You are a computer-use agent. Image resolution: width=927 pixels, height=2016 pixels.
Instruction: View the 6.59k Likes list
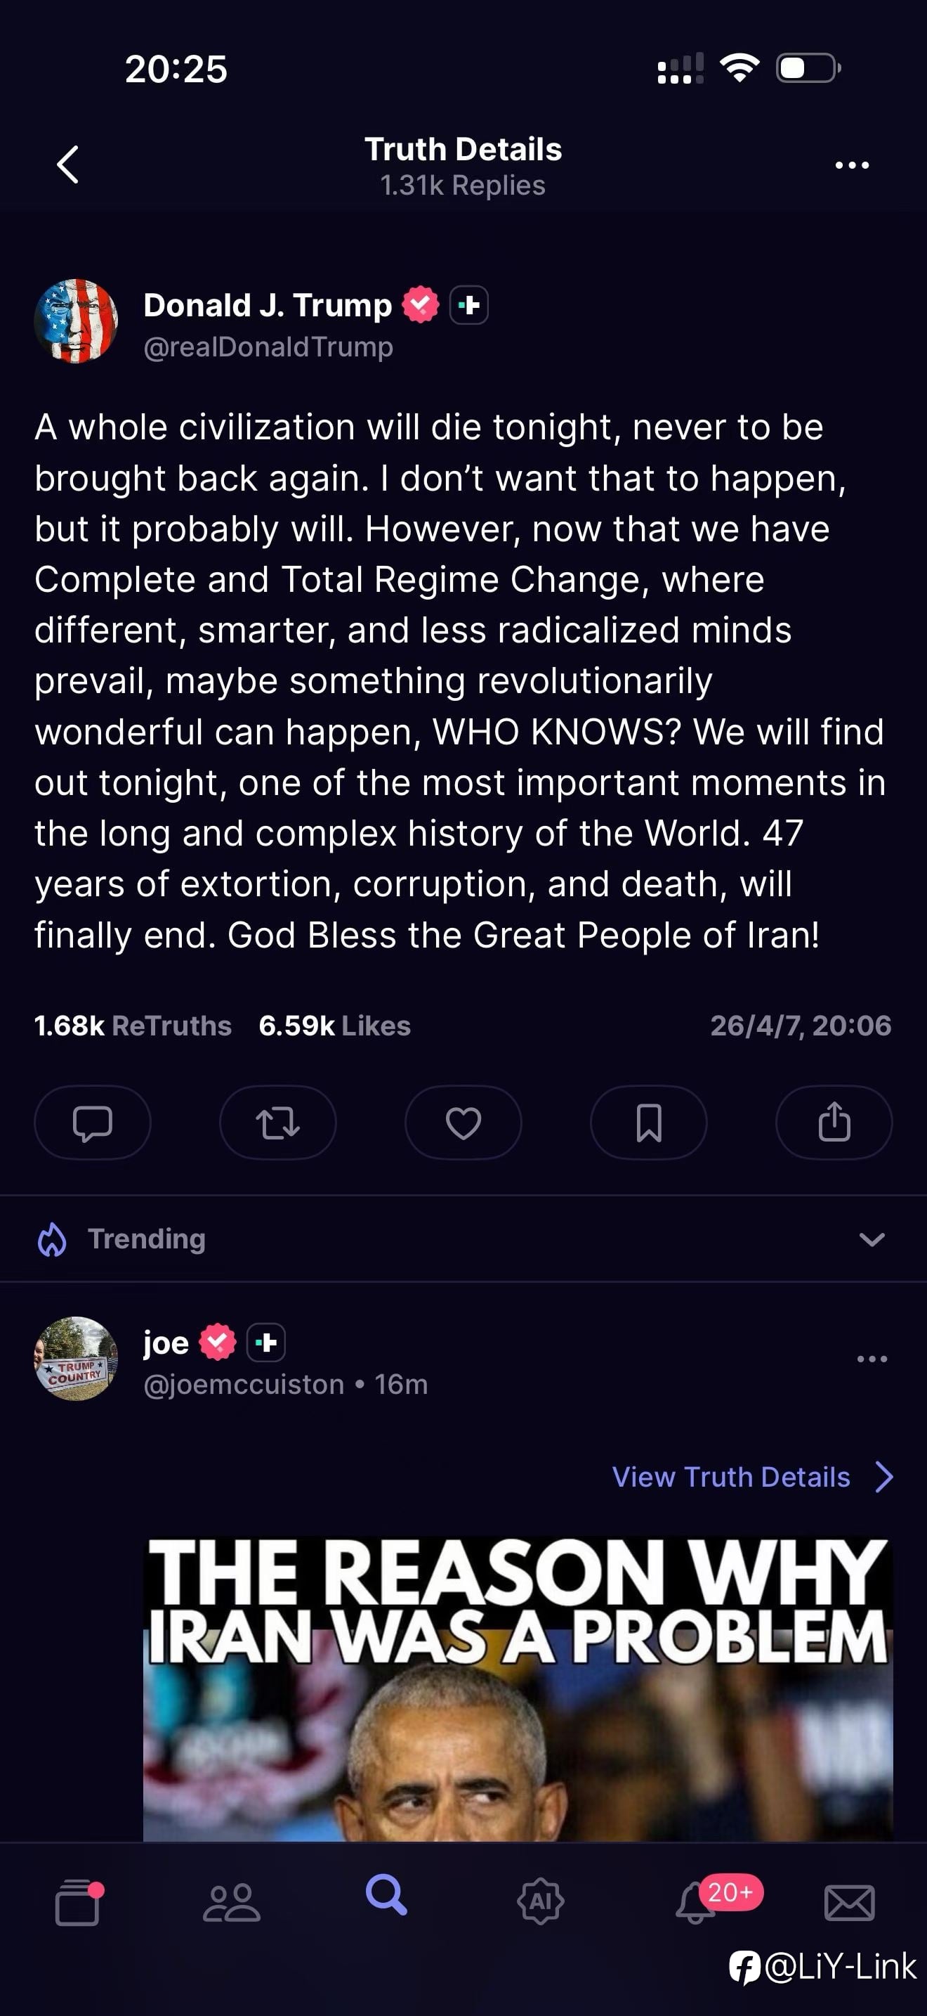(x=334, y=1025)
